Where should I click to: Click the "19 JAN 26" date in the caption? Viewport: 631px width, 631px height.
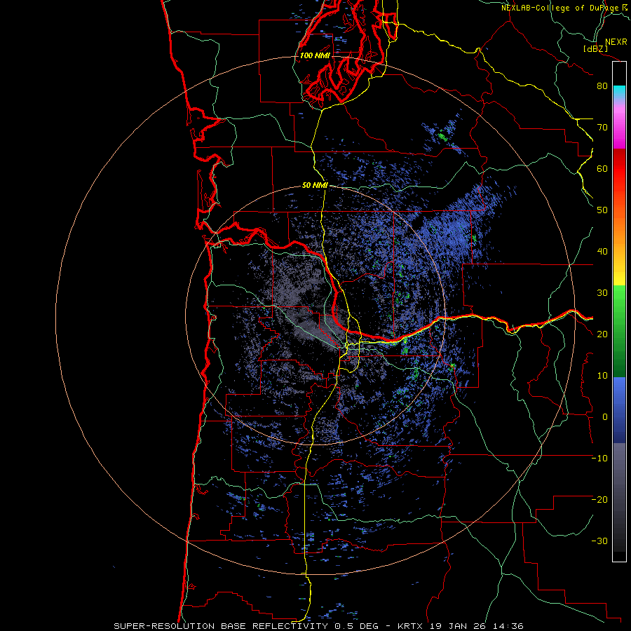tap(459, 626)
